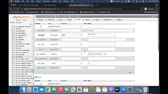
Task: Click the collapse-all icon above the table tree
Action: tap(31, 24)
